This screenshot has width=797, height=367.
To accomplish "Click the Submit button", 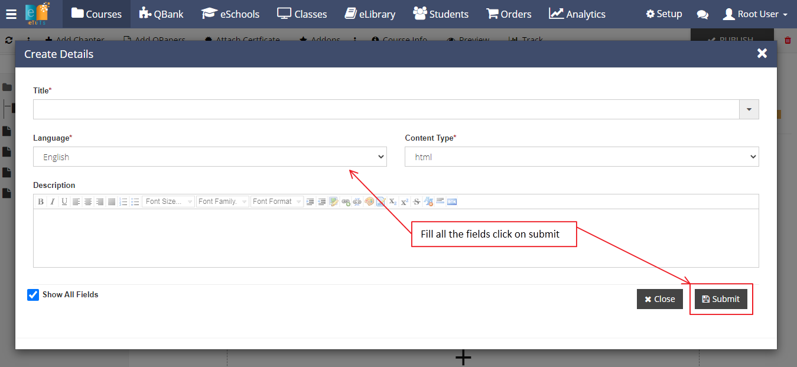I will pyautogui.click(x=721, y=299).
